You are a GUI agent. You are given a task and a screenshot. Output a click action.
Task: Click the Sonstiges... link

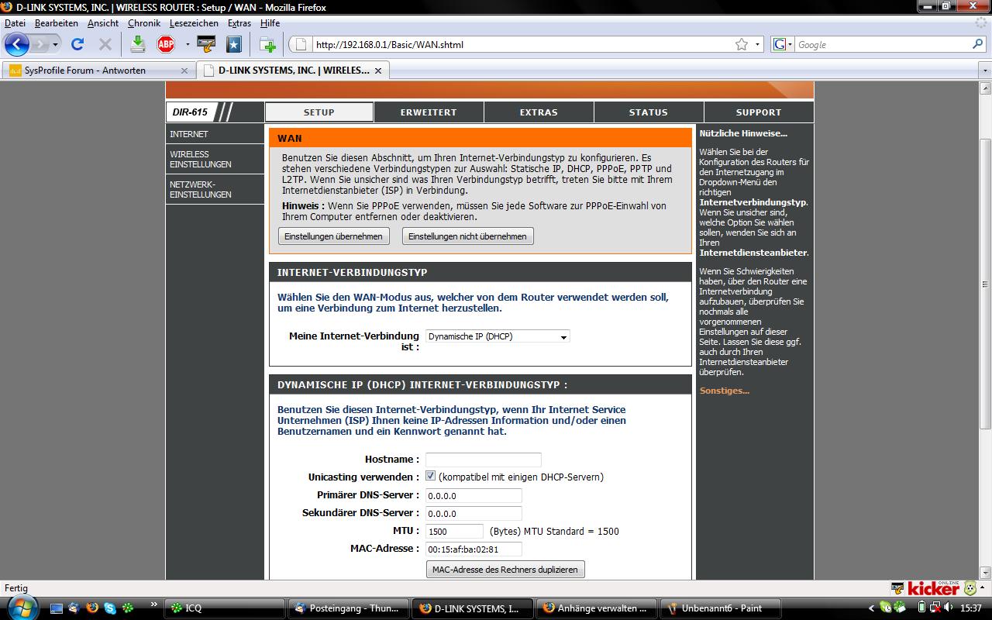(x=724, y=391)
